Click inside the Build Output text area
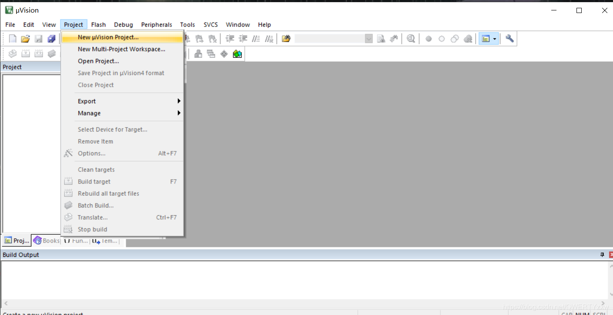 pos(304,280)
